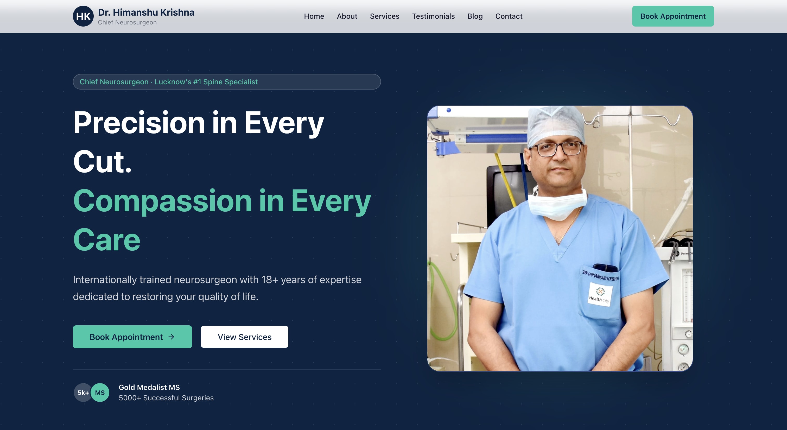Click the green MS badge circle
Screen dimensions: 787x430
[x=100, y=393]
